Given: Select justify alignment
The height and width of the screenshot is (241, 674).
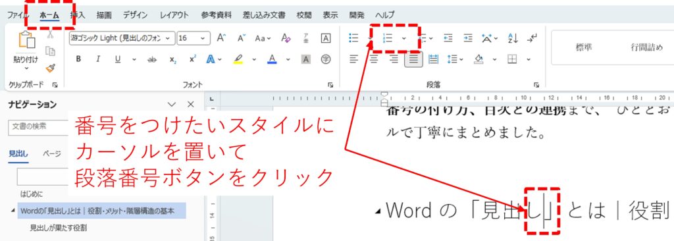Looking at the screenshot, I should (413, 59).
